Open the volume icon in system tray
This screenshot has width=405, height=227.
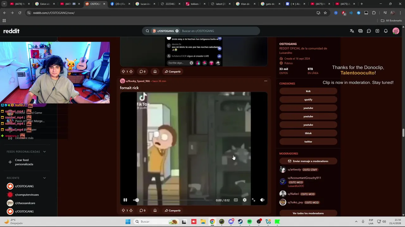tap(384, 222)
